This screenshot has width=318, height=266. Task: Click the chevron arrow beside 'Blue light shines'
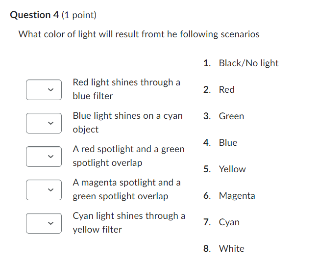[50, 123]
